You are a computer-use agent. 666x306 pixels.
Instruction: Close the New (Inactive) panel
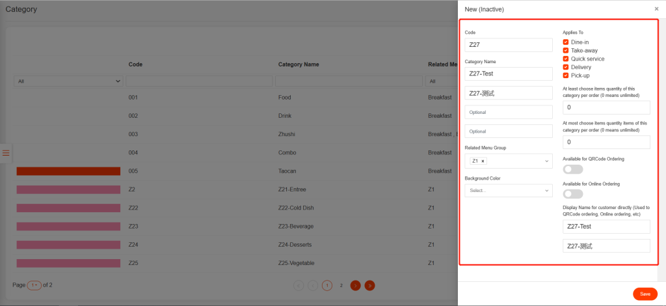click(x=656, y=9)
